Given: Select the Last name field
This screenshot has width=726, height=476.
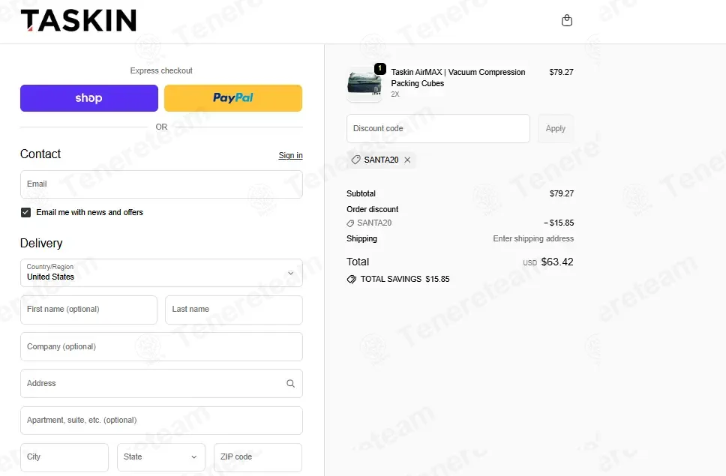Looking at the screenshot, I should coord(234,310).
